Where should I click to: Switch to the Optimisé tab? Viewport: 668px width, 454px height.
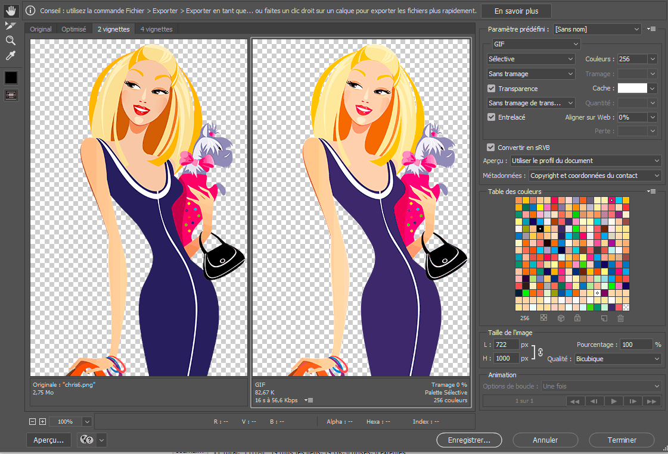[x=74, y=29]
